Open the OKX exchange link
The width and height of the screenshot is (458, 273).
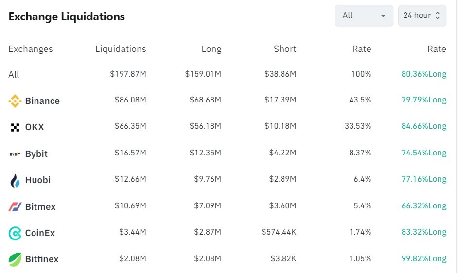tap(35, 127)
